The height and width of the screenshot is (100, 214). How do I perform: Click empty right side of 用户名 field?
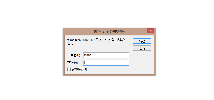point(117,55)
